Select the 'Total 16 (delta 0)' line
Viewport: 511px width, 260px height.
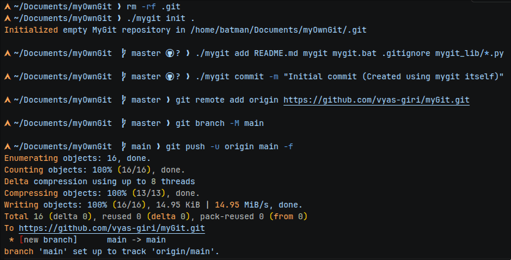[156, 217]
